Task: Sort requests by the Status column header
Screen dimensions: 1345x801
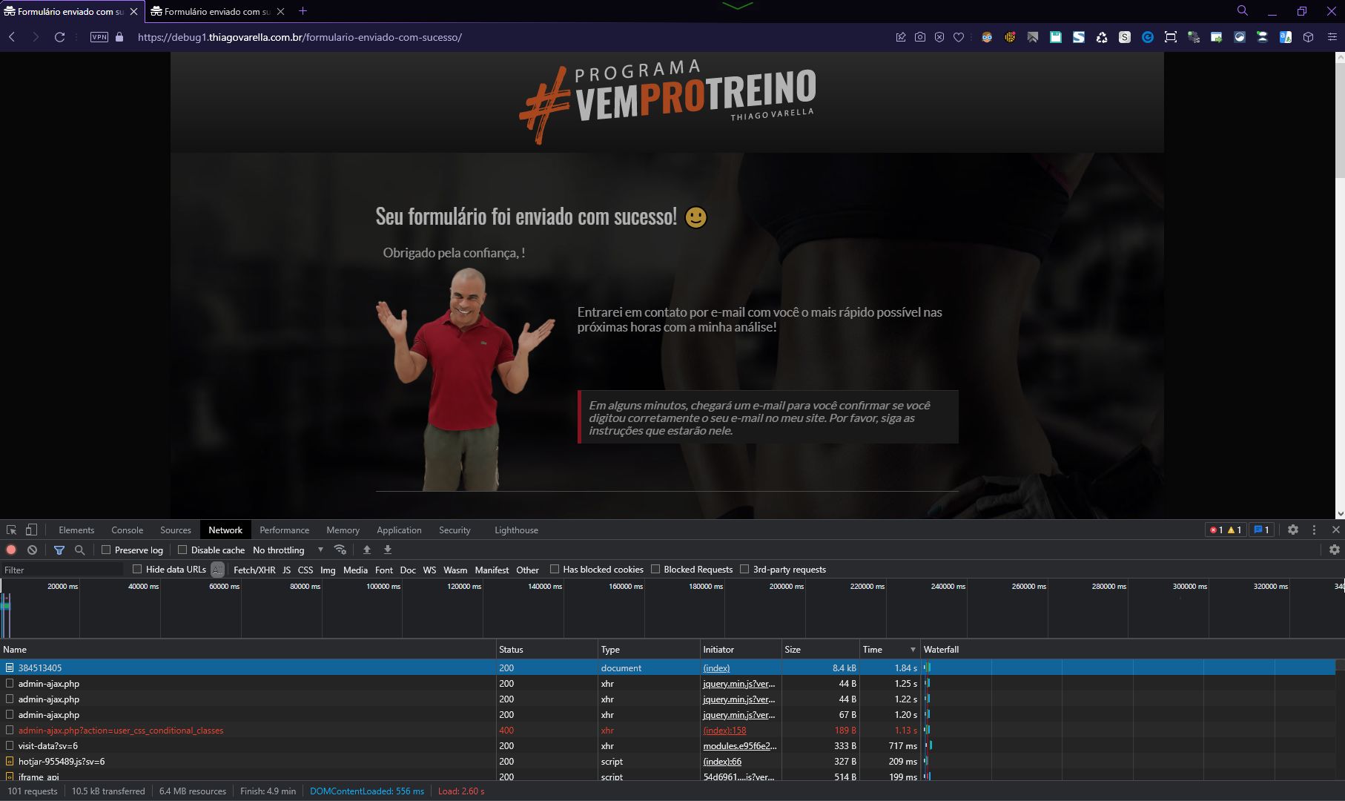Action: point(547,650)
